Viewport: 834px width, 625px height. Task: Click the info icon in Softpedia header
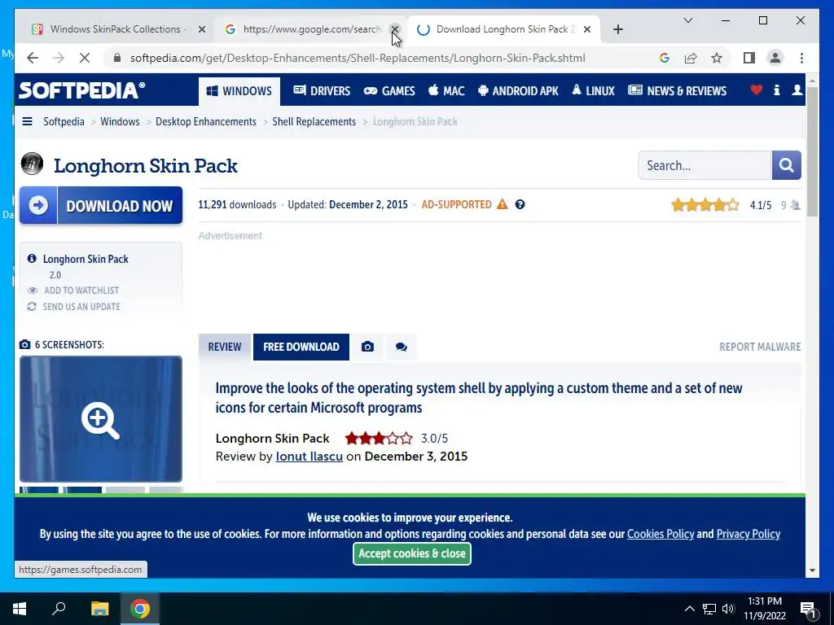[776, 90]
